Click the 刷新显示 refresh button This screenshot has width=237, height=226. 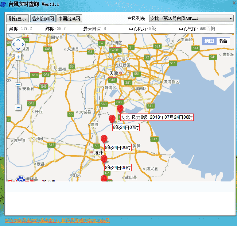coord(18,19)
